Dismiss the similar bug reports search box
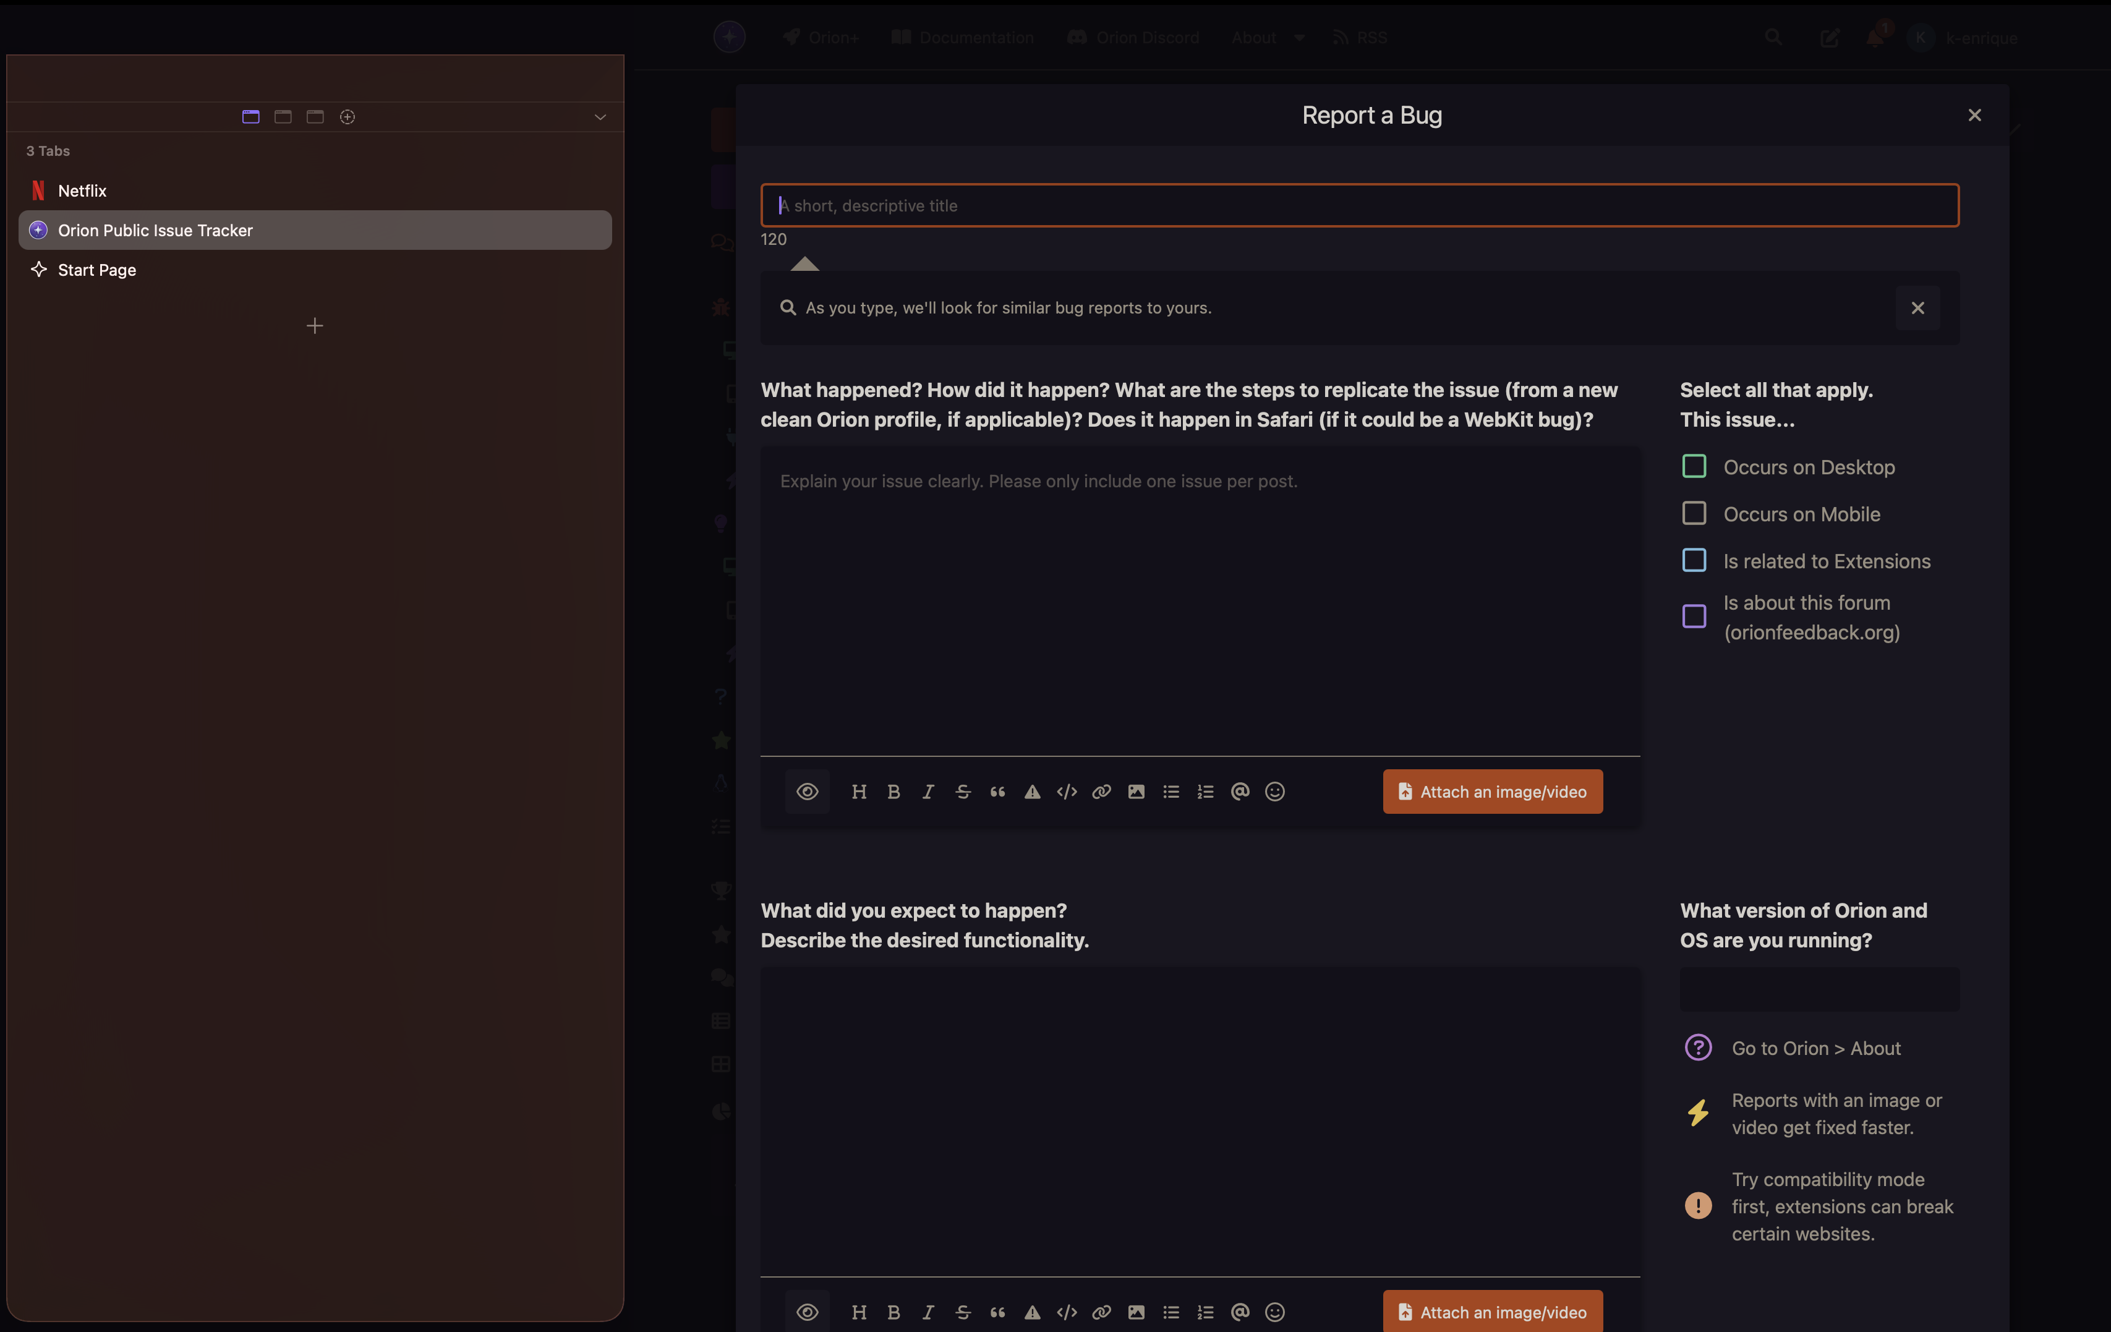Image resolution: width=2111 pixels, height=1332 pixels. (1917, 308)
